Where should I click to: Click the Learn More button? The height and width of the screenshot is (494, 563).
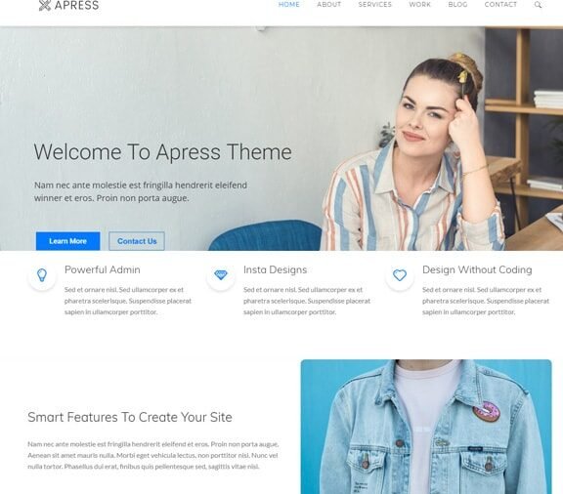(67, 241)
